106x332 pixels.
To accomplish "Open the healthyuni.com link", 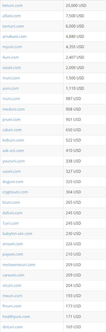I will [x=16, y=317].
